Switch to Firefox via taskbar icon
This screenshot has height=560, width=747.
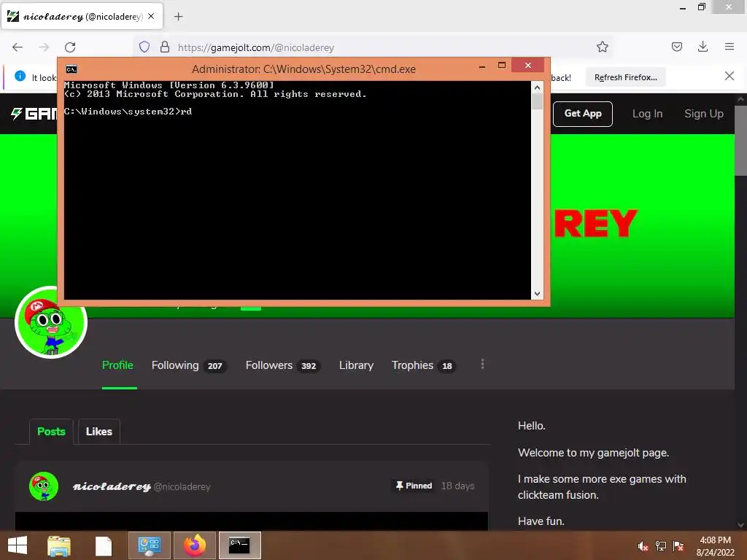coord(194,545)
